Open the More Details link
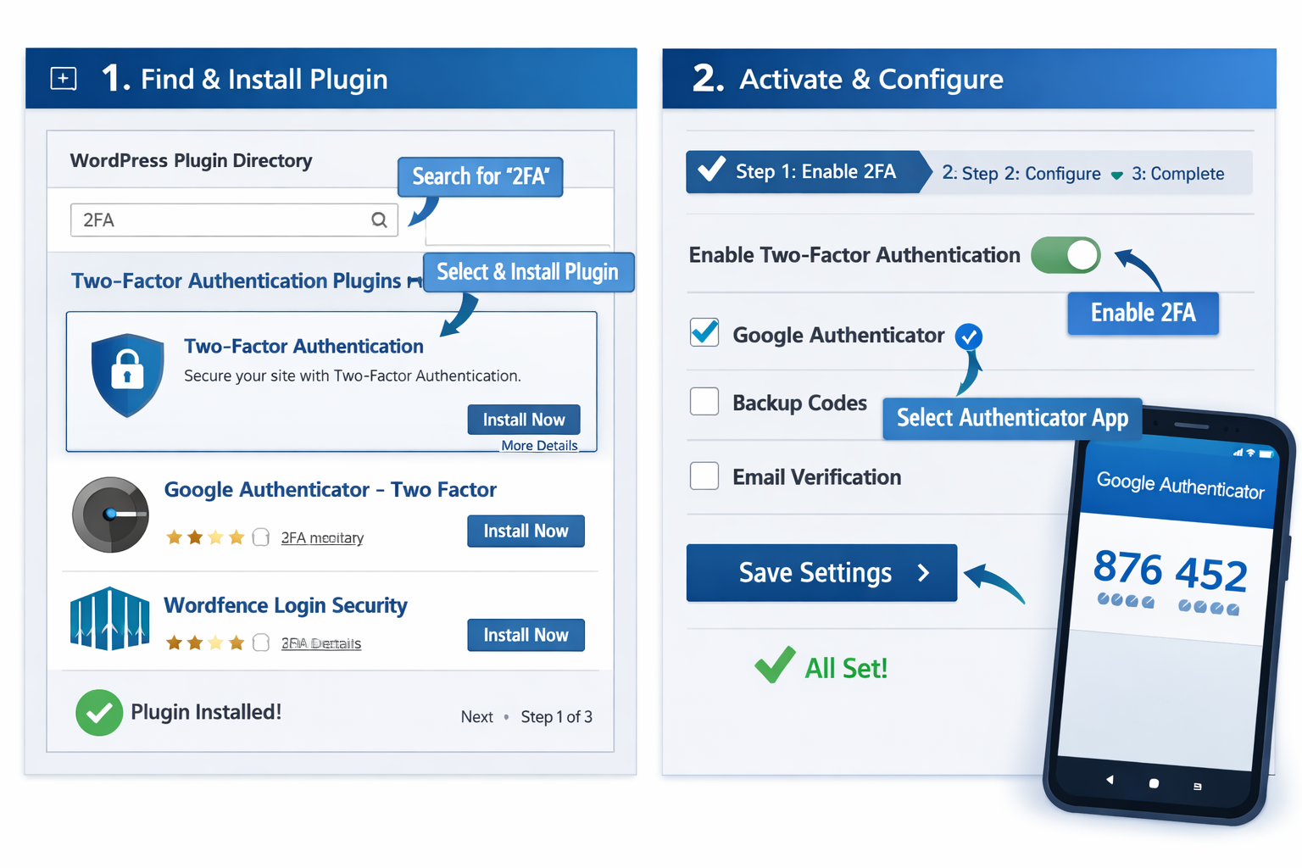The width and height of the screenshot is (1302, 868). pos(539,445)
